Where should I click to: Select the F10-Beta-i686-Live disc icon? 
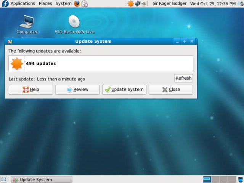[74, 24]
